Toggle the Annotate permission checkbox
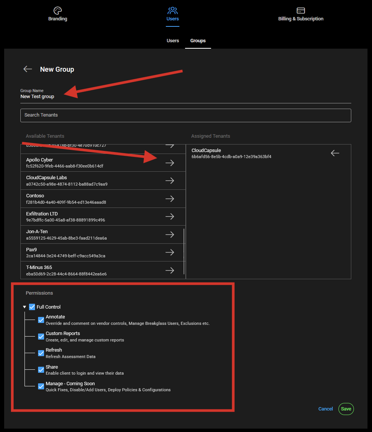 pos(41,320)
